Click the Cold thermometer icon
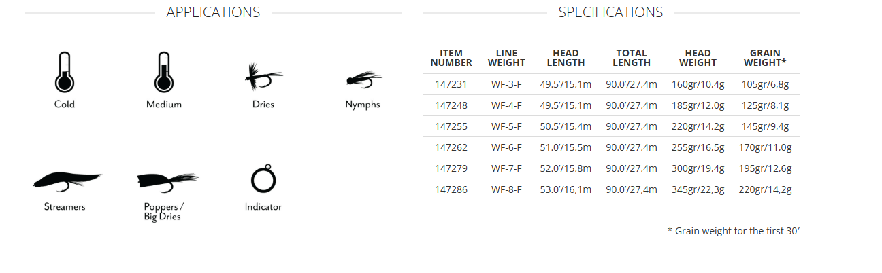 (64, 72)
